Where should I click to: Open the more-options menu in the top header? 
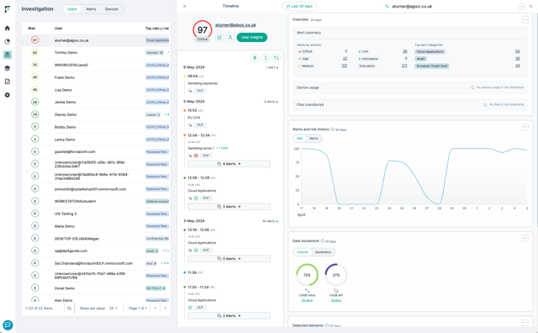pos(522,6)
